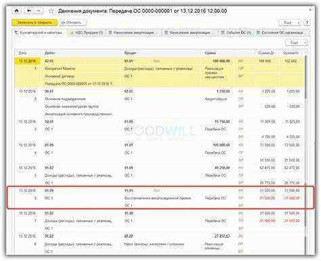Select debit account 62.01 in first entry
Image resolution: width=321 pixels, height=261 pixels.
[x=49, y=61]
